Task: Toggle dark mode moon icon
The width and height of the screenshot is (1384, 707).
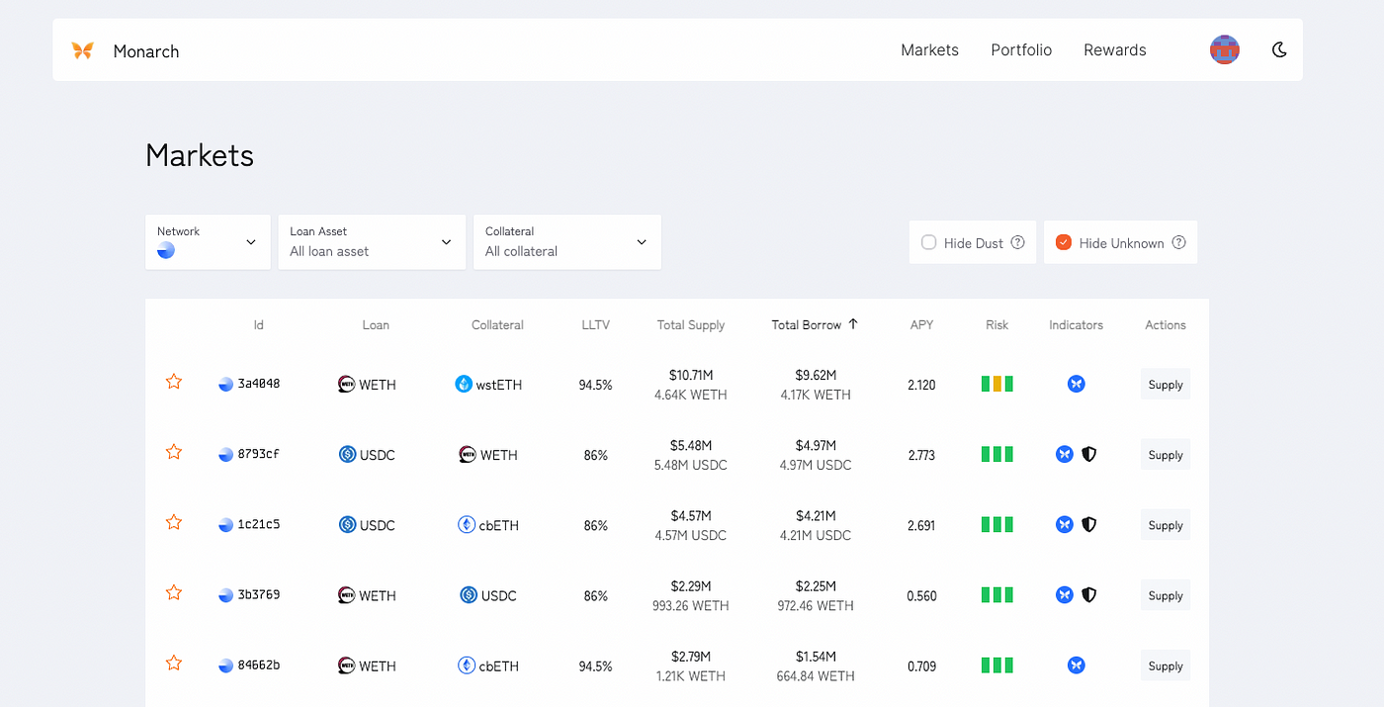Action: tap(1279, 49)
